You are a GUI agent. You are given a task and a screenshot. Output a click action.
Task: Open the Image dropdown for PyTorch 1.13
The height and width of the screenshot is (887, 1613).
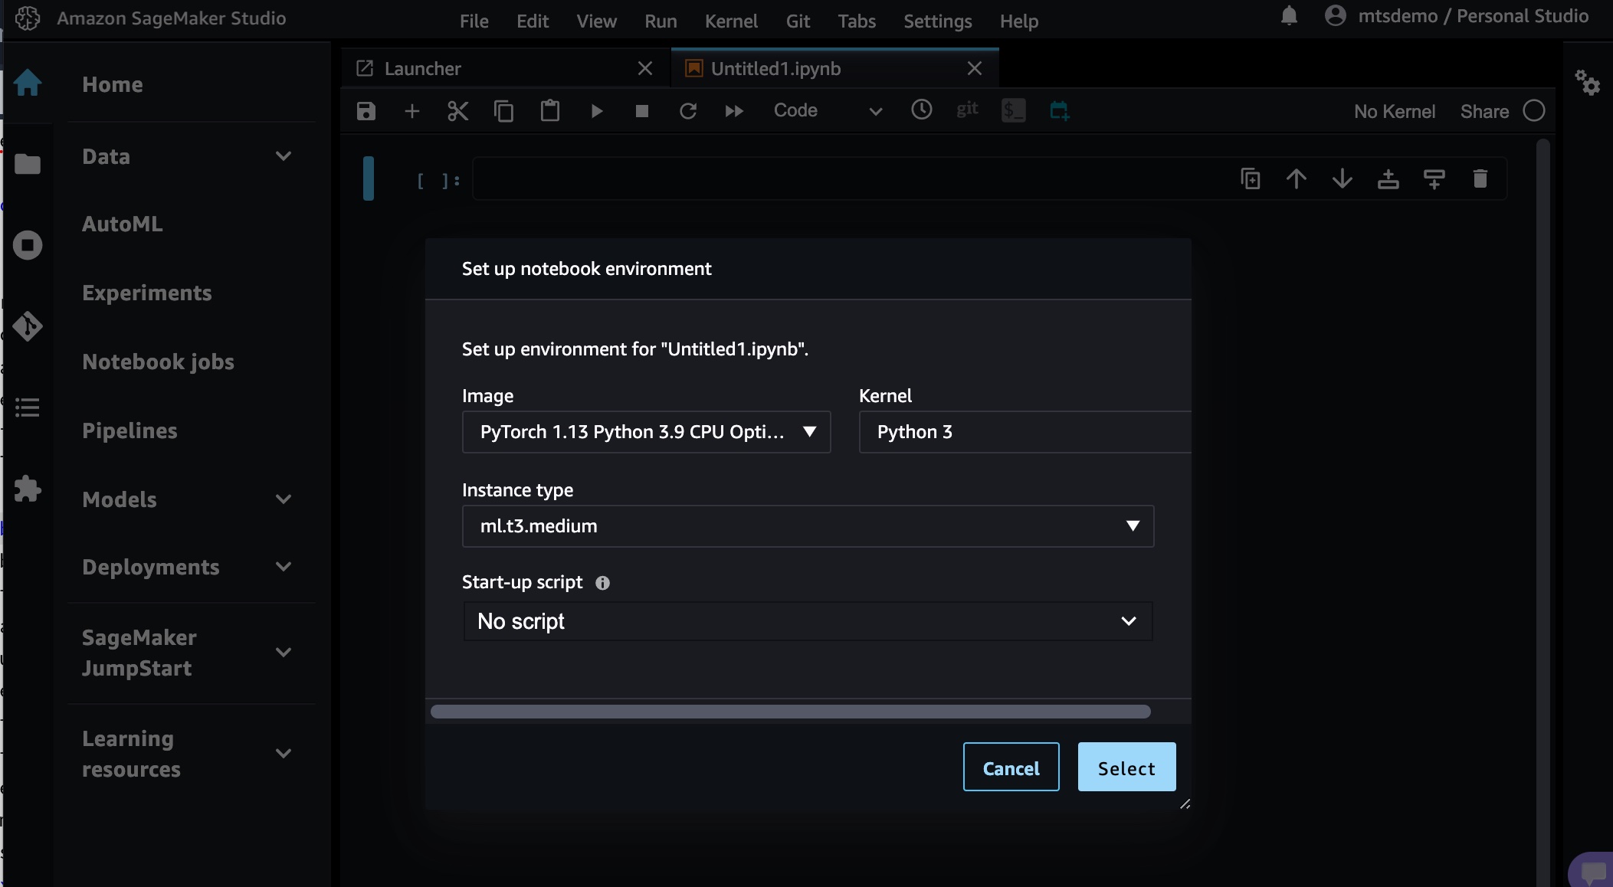click(x=646, y=432)
